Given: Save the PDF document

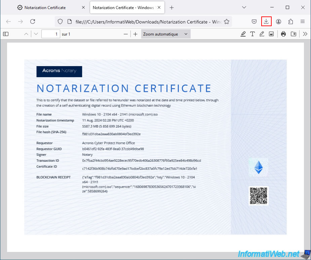Looking at the screenshot, I should [x=294, y=34].
